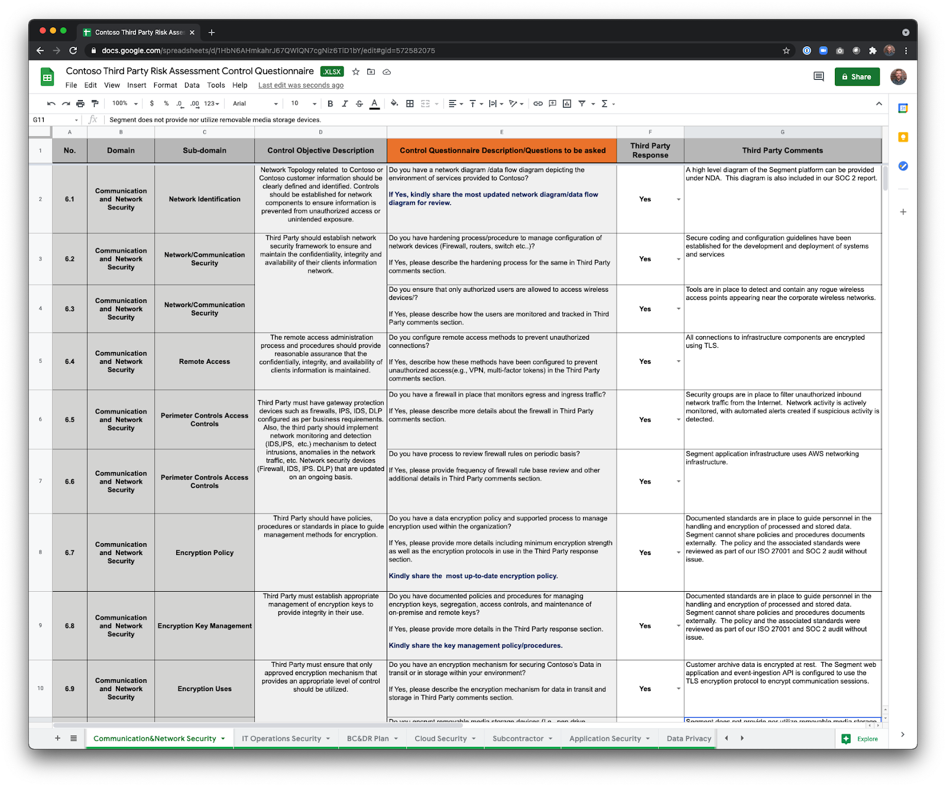
Task: Click the Undo icon in the toolbar
Action: 51,104
